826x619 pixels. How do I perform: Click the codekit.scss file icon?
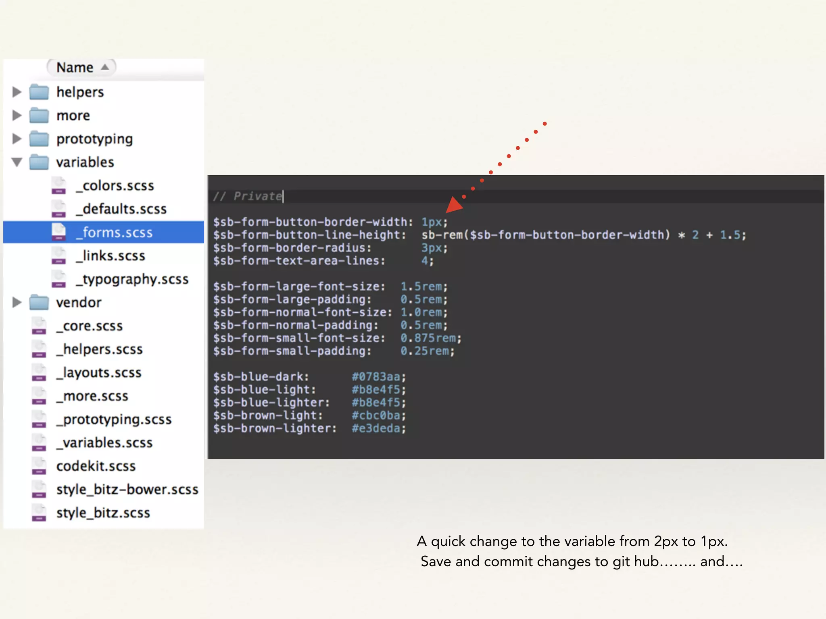39,466
